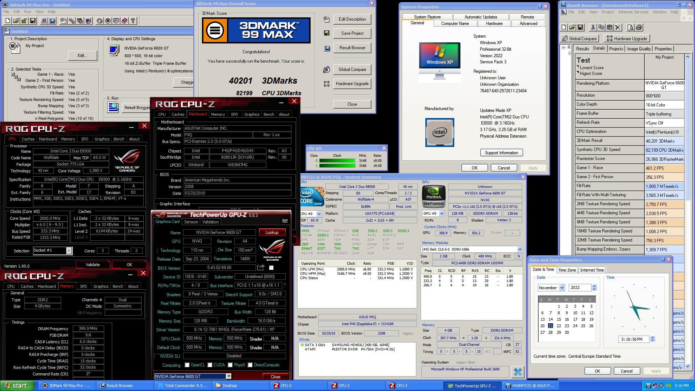Screen dimensions: 695x391
Task: Click GPU-Z camera screenshot icon
Action: pos(285,221)
